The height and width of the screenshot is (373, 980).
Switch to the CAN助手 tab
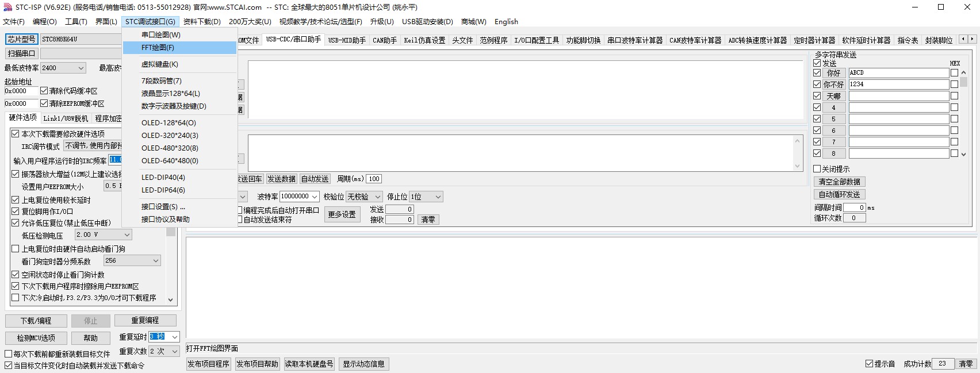click(x=385, y=40)
